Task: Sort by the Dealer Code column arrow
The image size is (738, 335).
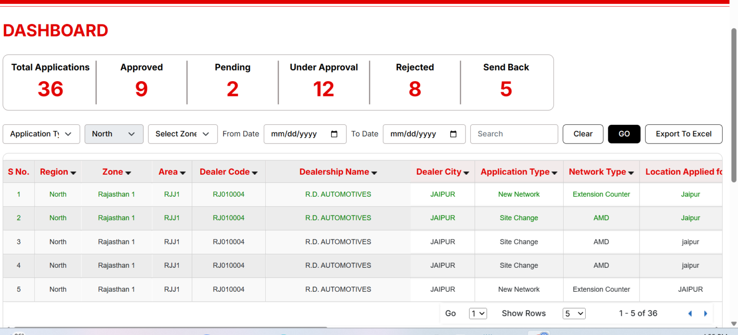Action: click(x=255, y=173)
